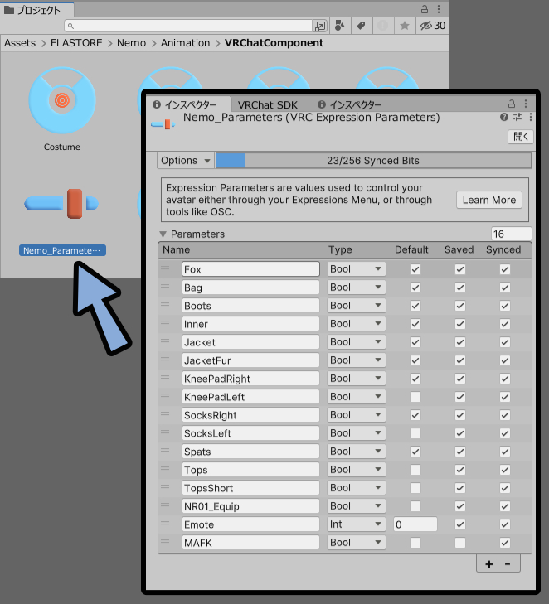
Task: Click the Inner name field
Action: pos(250,324)
